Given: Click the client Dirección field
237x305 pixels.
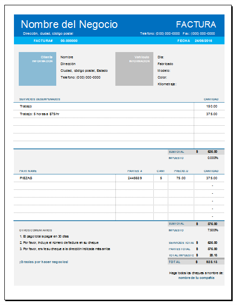Looking at the screenshot, I should pyautogui.click(x=68, y=64).
